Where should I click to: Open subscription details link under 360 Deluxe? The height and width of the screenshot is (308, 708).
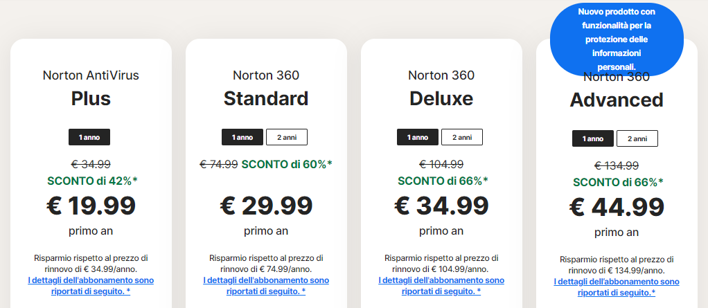[441, 285]
